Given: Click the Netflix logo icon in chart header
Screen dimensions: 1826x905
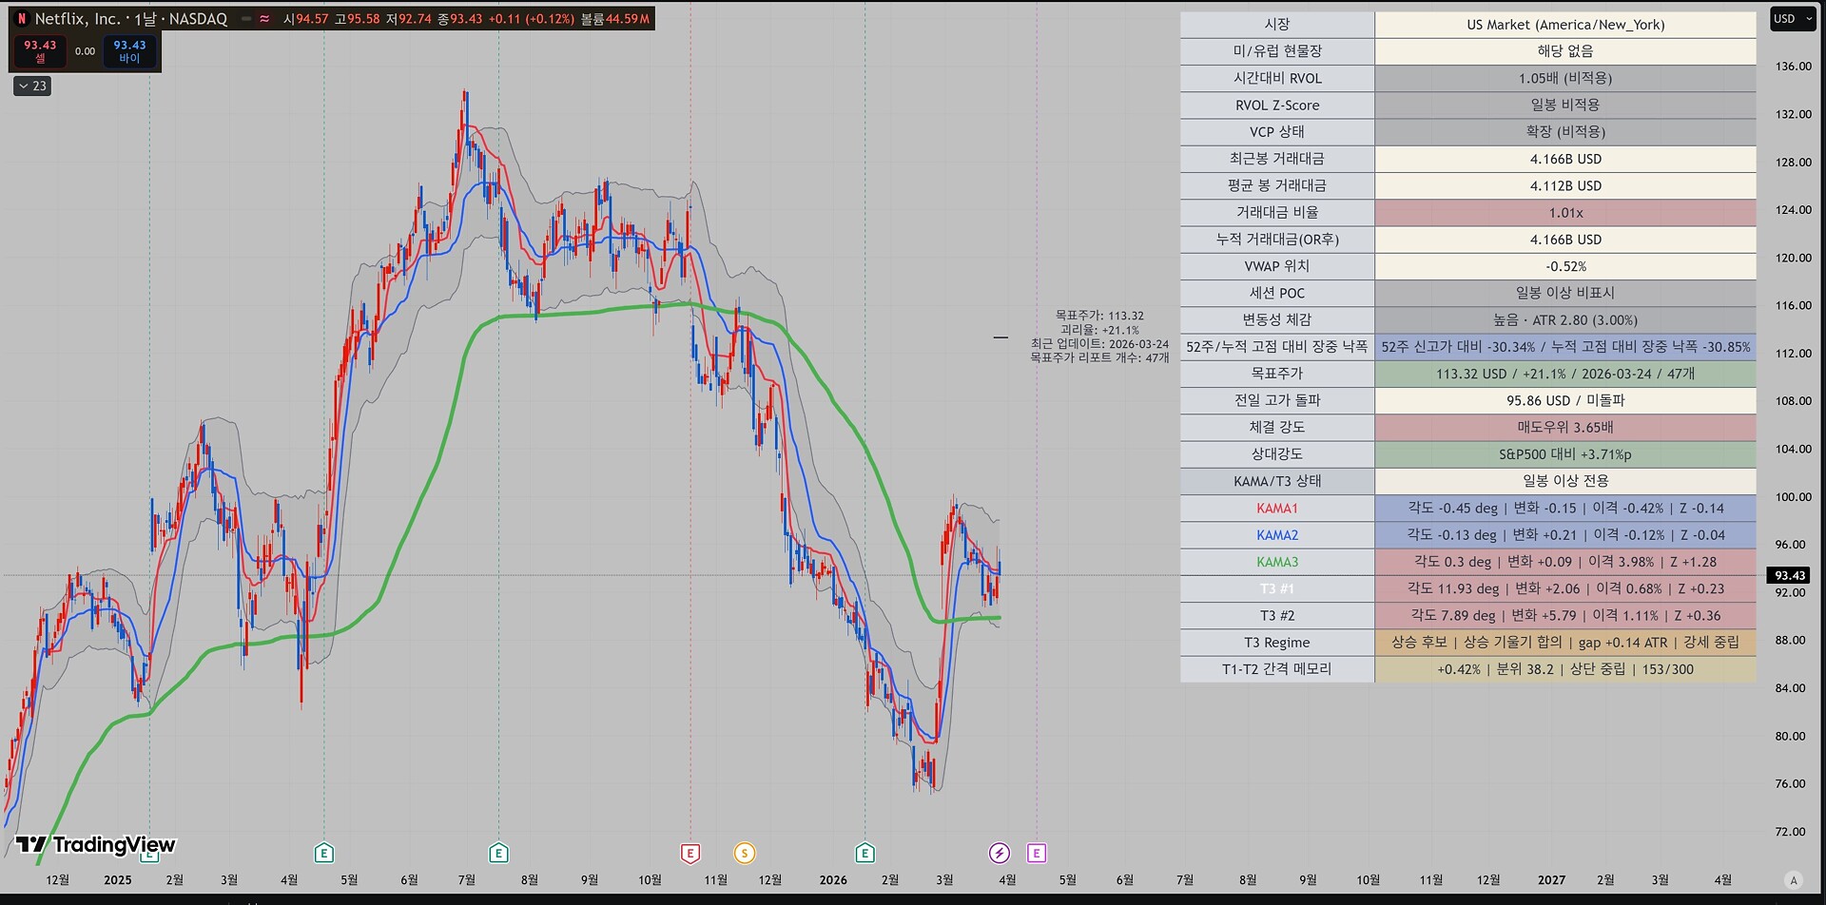Looking at the screenshot, I should (22, 19).
